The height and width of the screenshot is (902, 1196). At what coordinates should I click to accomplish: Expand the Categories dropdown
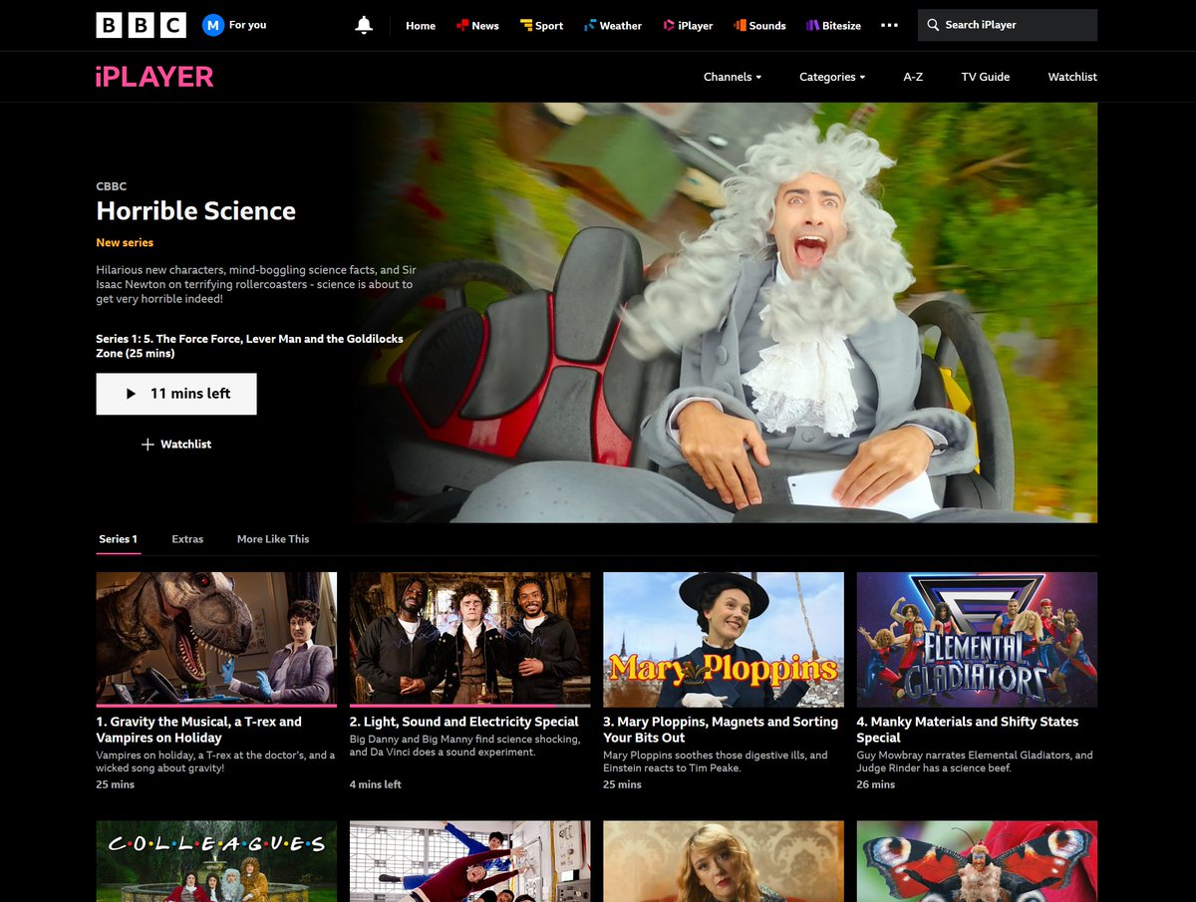[x=832, y=77]
